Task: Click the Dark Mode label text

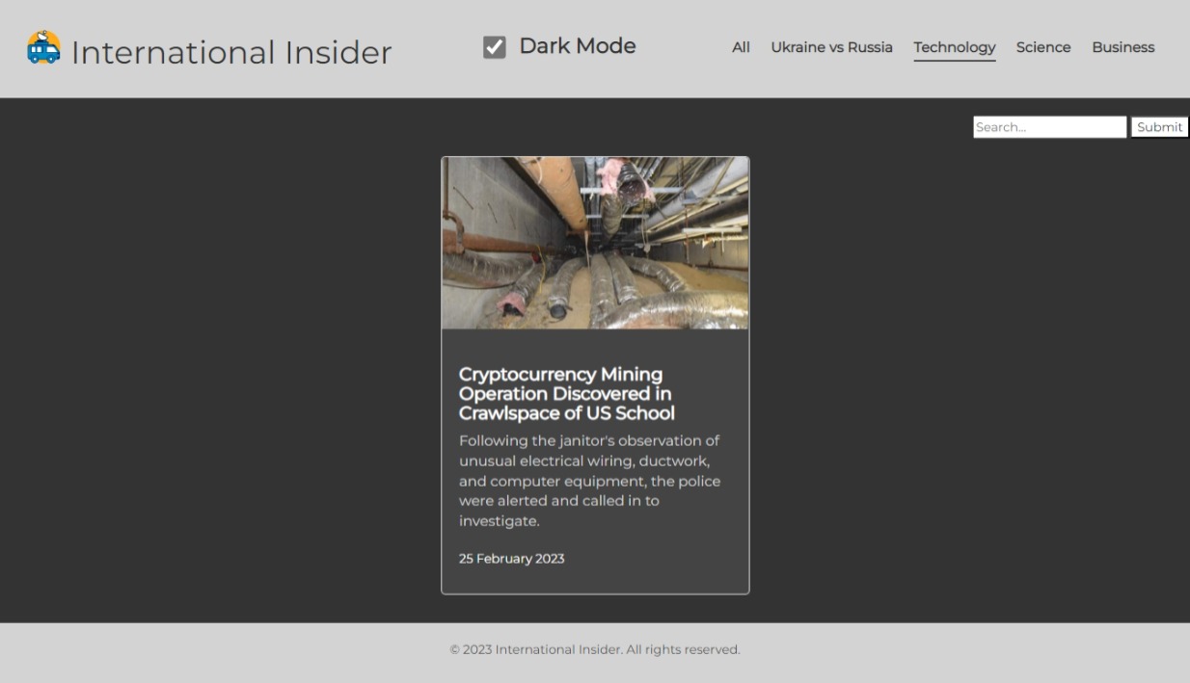Action: (x=577, y=46)
